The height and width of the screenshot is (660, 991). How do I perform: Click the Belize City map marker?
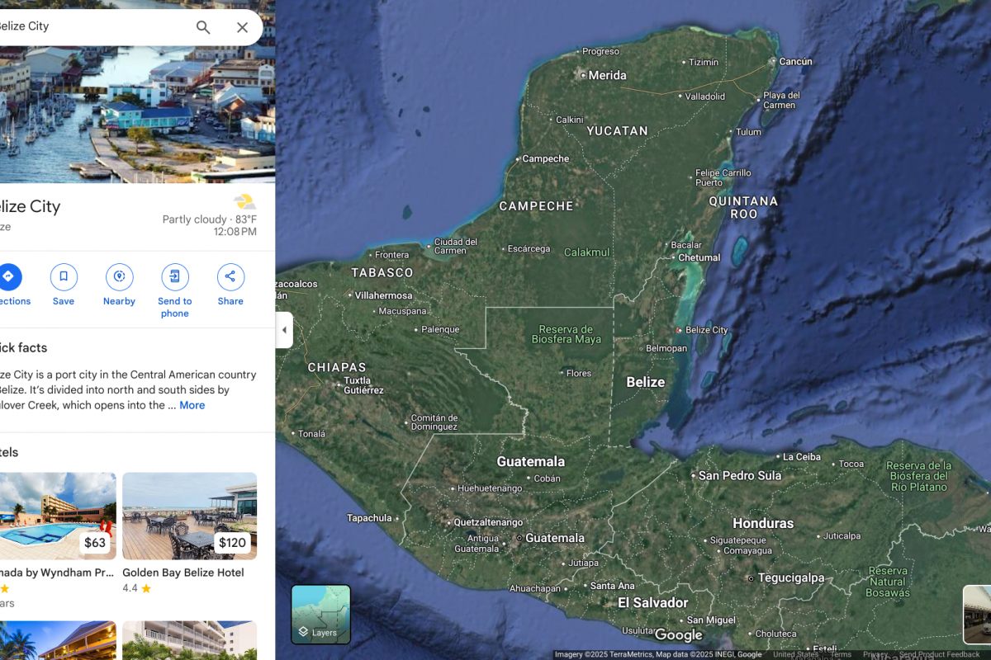coord(679,330)
